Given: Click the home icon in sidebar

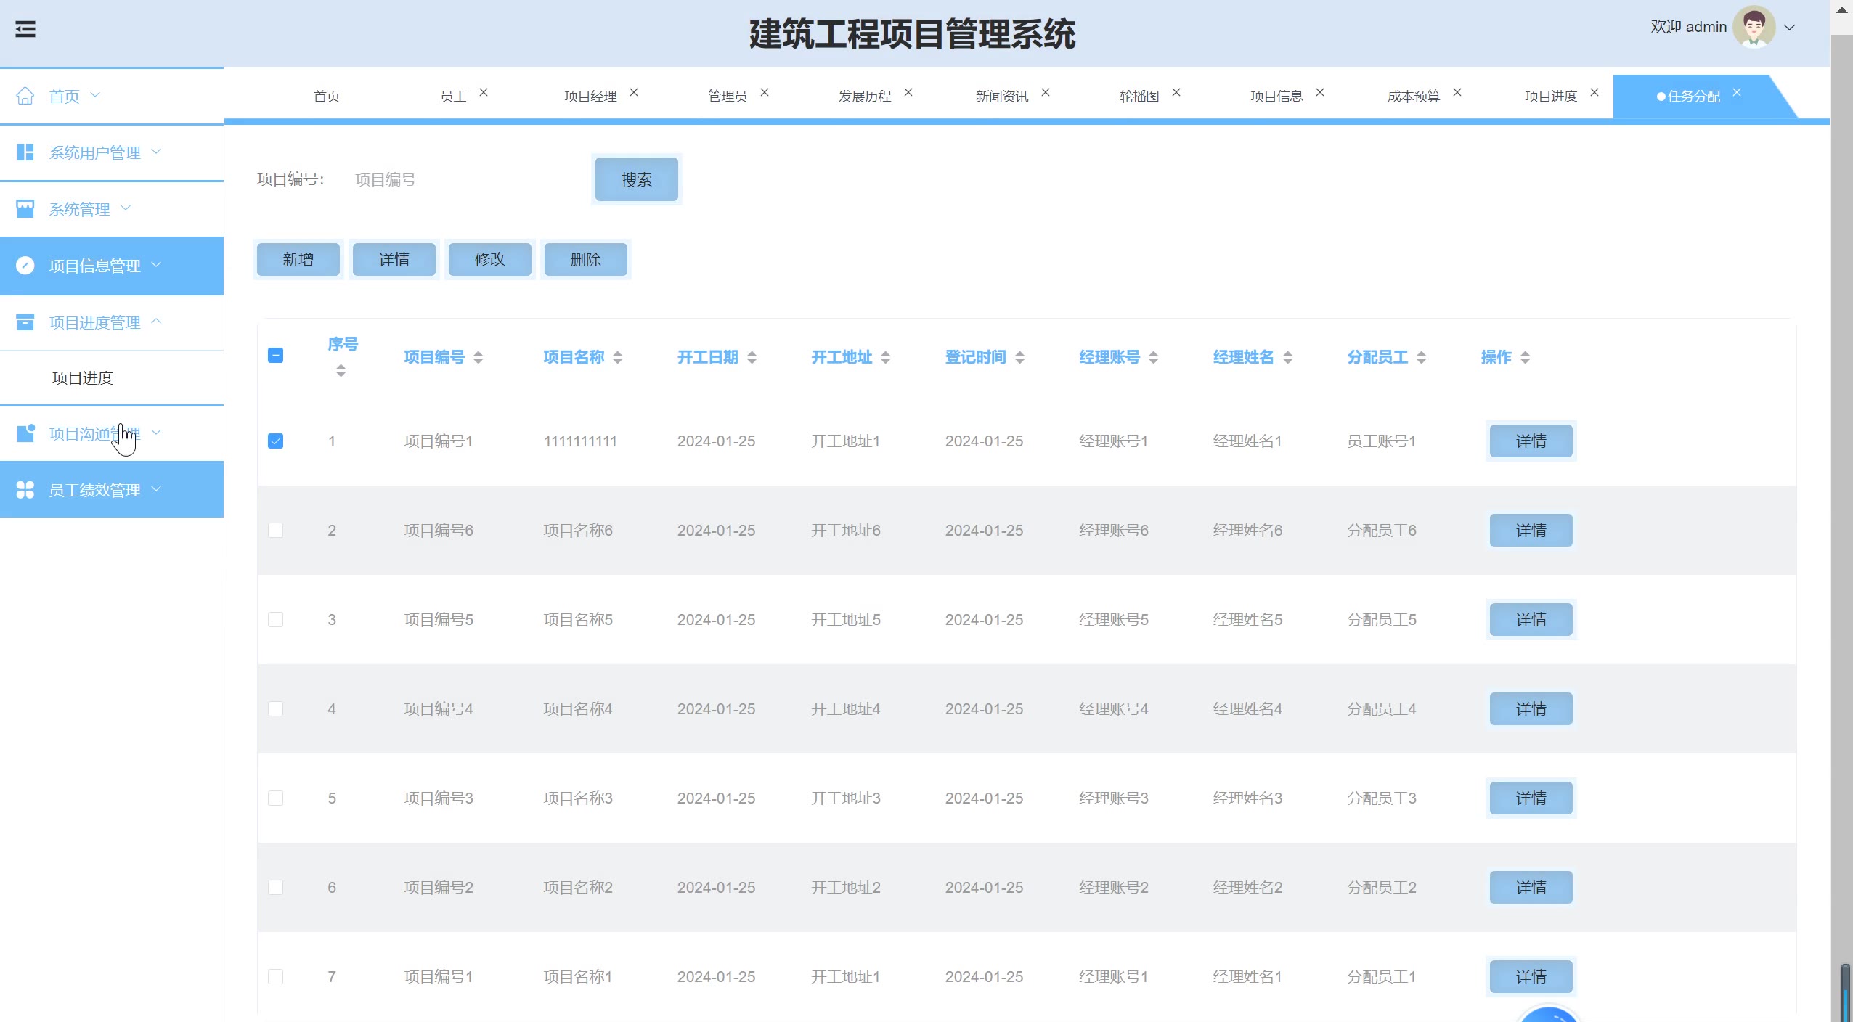Looking at the screenshot, I should click(25, 96).
